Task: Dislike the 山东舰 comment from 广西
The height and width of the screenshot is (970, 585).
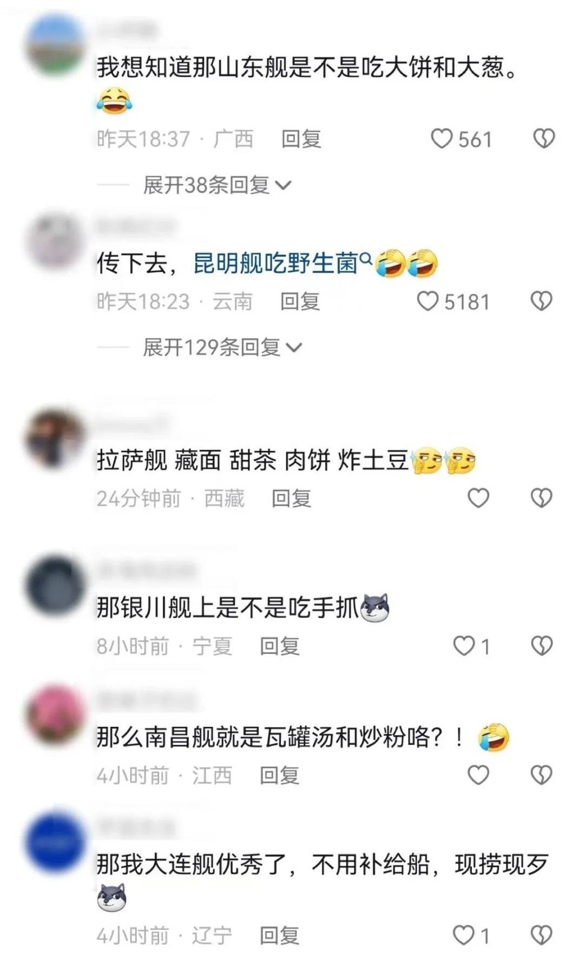Action: pos(544,139)
